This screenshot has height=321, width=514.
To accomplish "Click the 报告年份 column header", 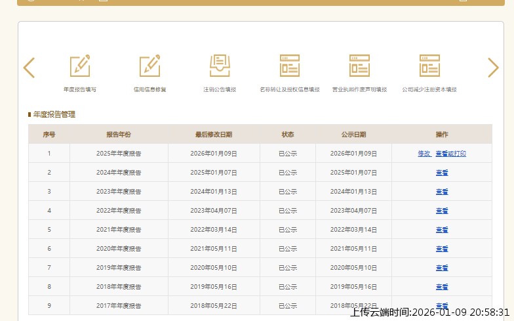I will pos(119,135).
